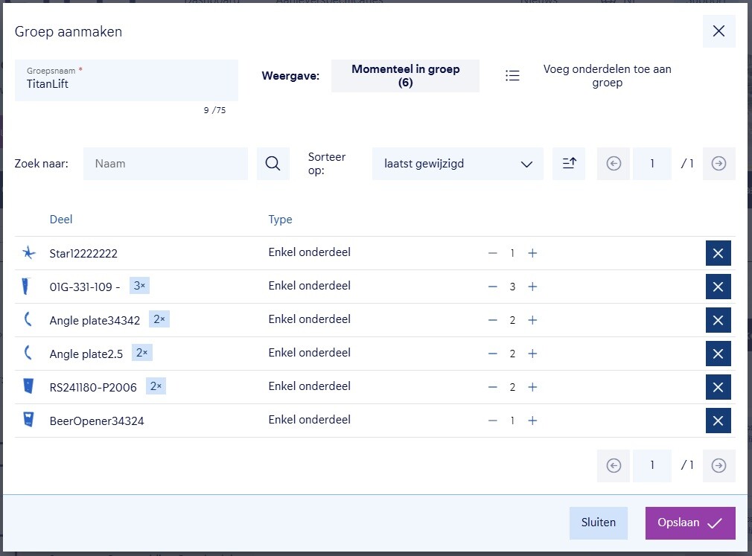Increase quantity of RS241180-P2006

pyautogui.click(x=532, y=387)
